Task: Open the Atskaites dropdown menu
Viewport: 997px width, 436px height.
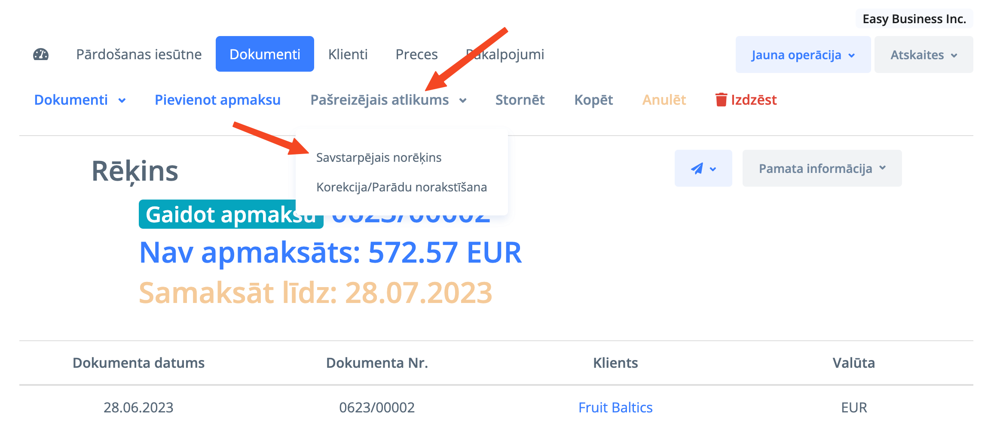Action: (924, 55)
